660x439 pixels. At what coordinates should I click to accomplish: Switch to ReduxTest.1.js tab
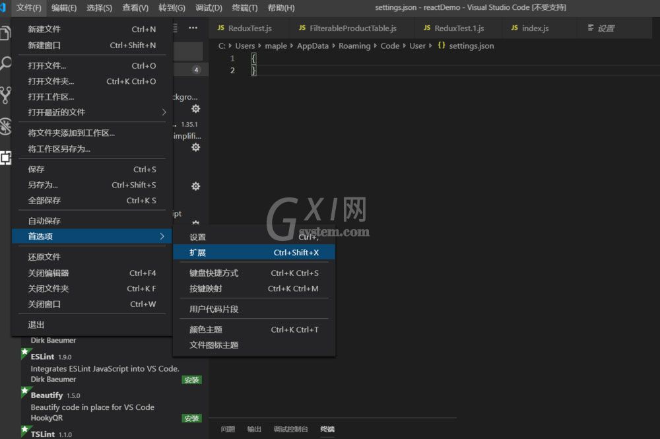458,28
